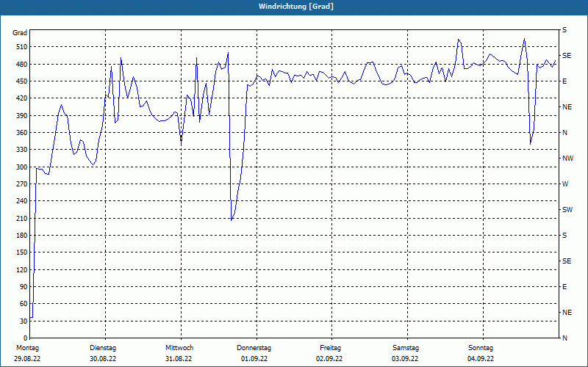Image resolution: width=588 pixels, height=367 pixels.
Task: Select the 'Freitag' day label
Action: [330, 348]
